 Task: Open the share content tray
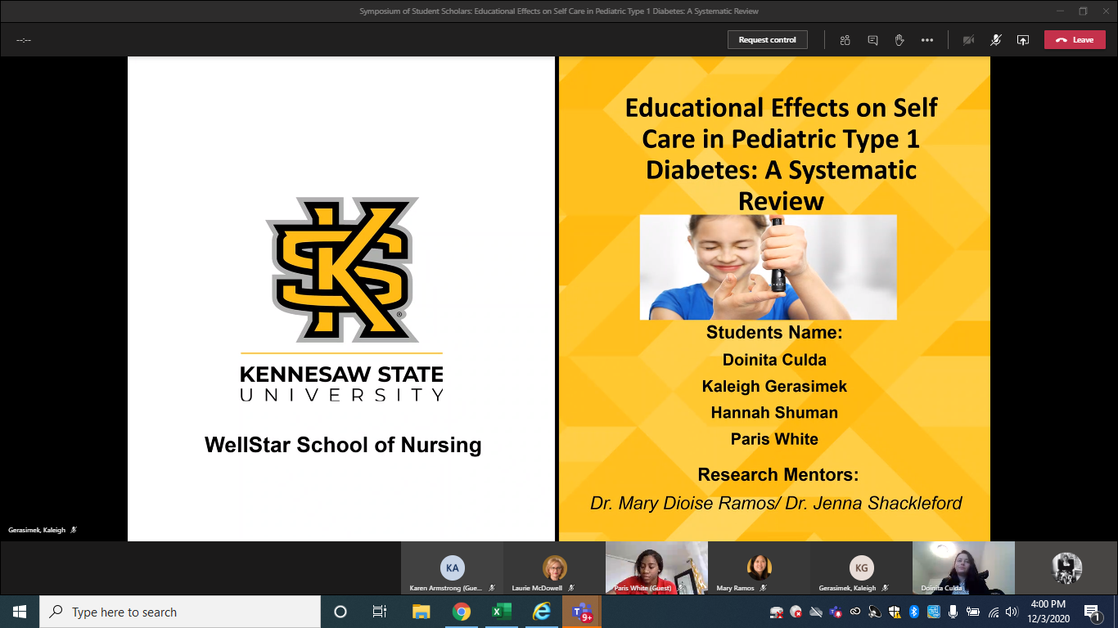pyautogui.click(x=1022, y=40)
